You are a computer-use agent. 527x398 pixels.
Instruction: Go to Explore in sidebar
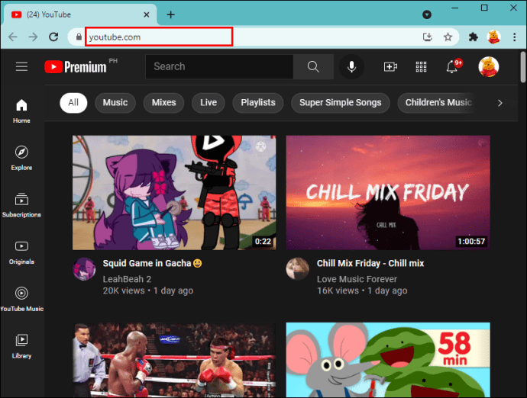pos(21,158)
